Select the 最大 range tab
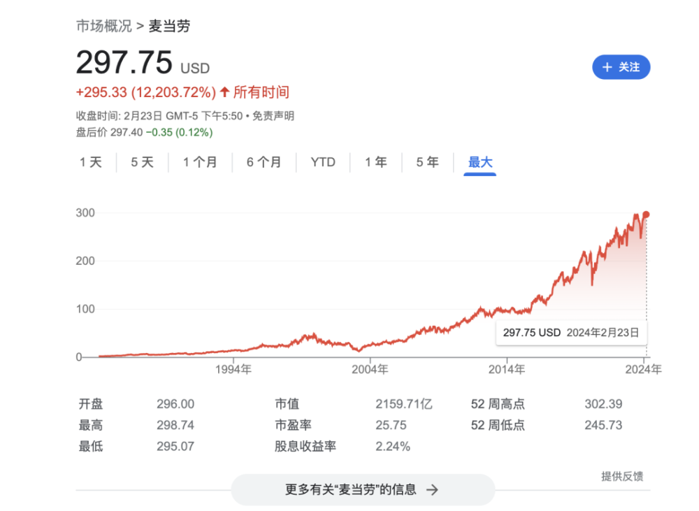This screenshot has height=511, width=699. click(x=480, y=162)
